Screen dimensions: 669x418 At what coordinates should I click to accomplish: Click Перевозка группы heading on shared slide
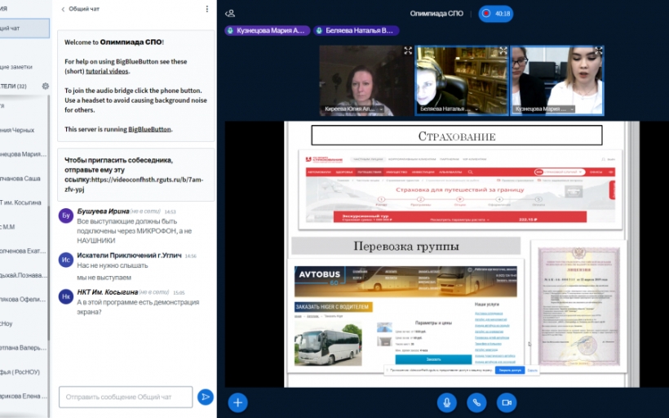(x=405, y=247)
